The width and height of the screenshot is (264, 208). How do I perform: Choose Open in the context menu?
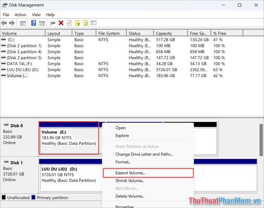pyautogui.click(x=121, y=128)
